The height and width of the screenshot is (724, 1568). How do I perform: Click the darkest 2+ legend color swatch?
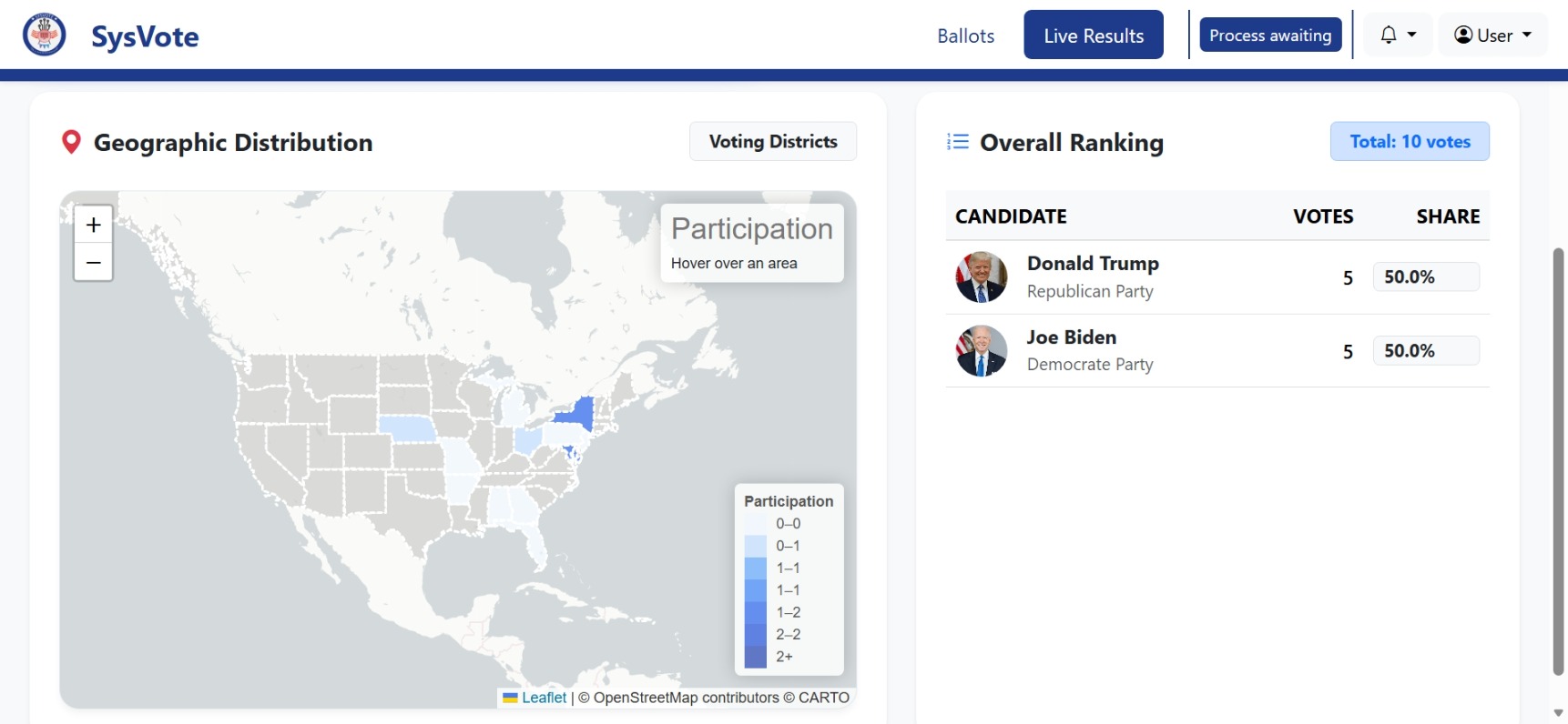point(755,657)
